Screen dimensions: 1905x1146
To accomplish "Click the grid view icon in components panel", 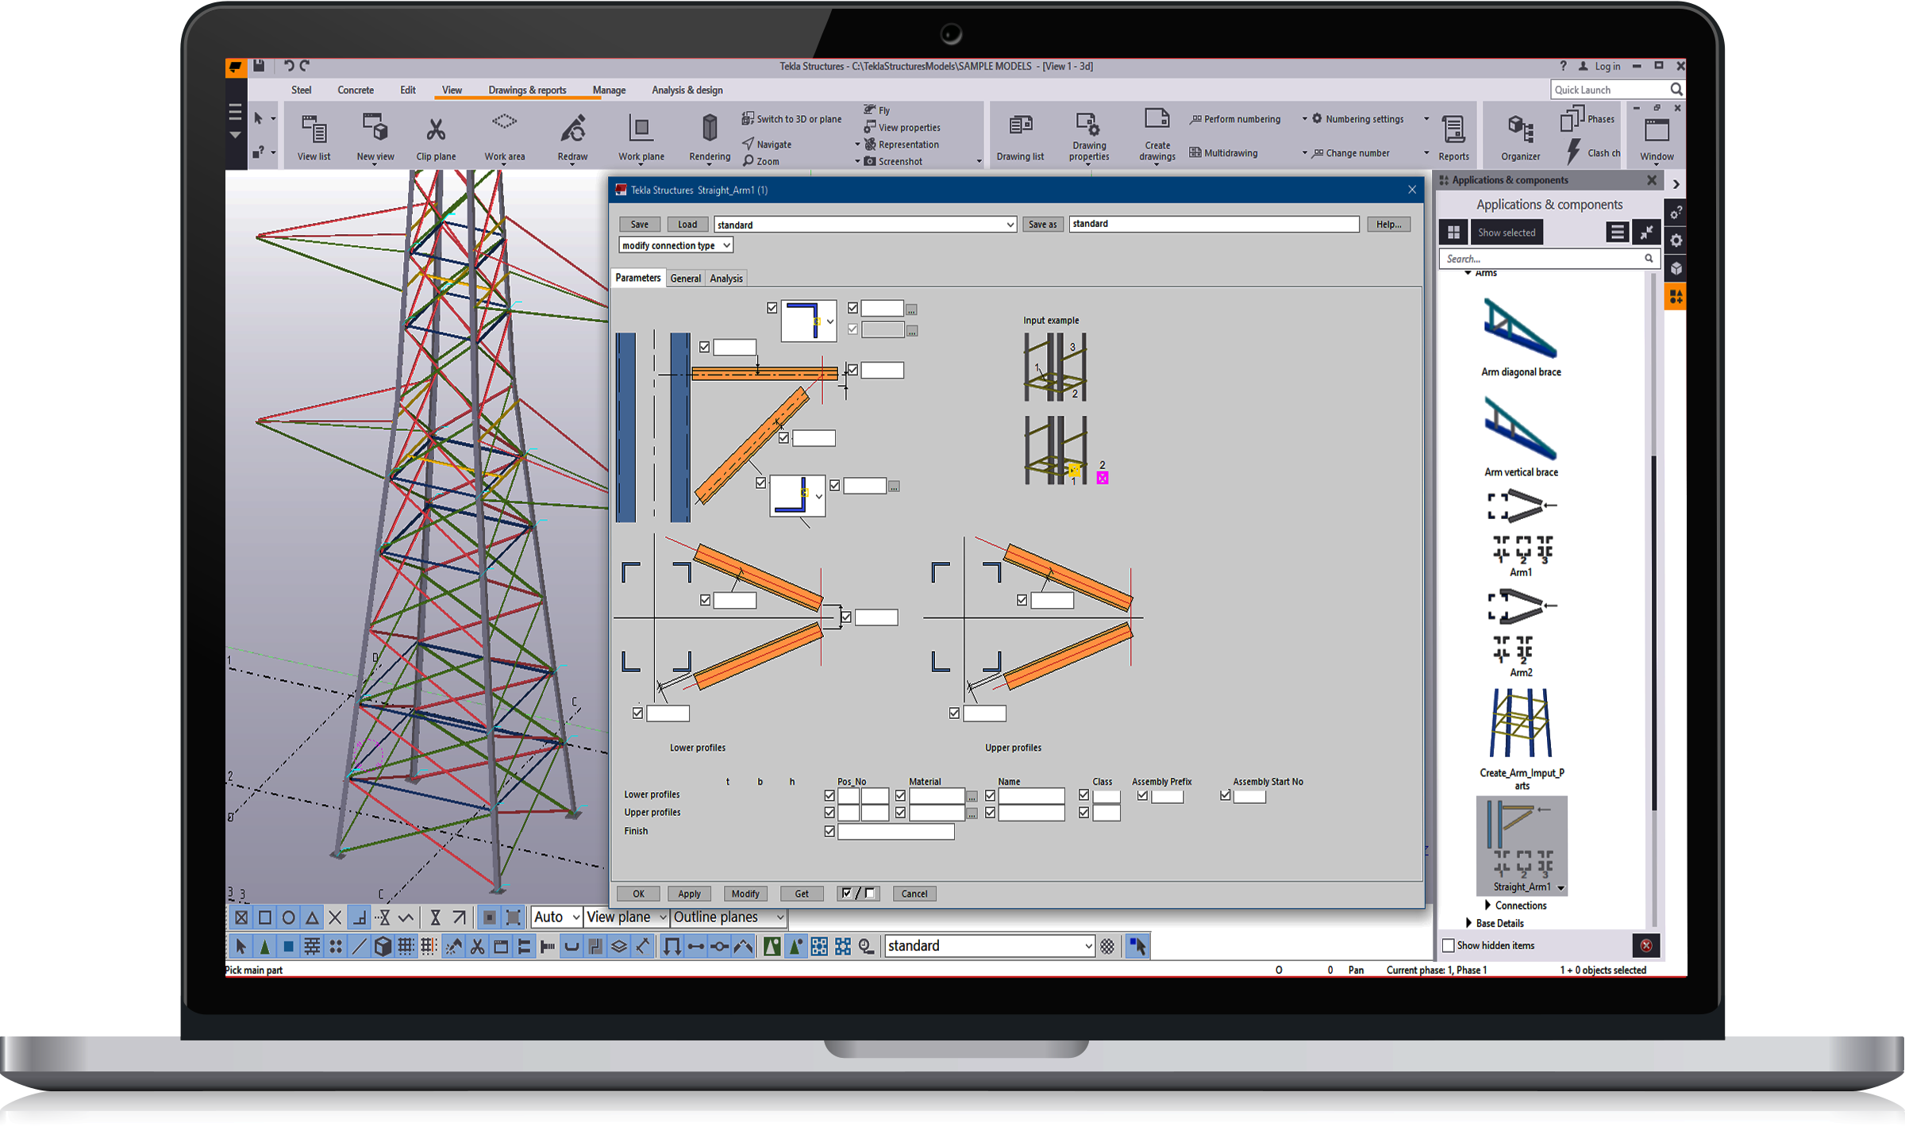I will pyautogui.click(x=1453, y=233).
